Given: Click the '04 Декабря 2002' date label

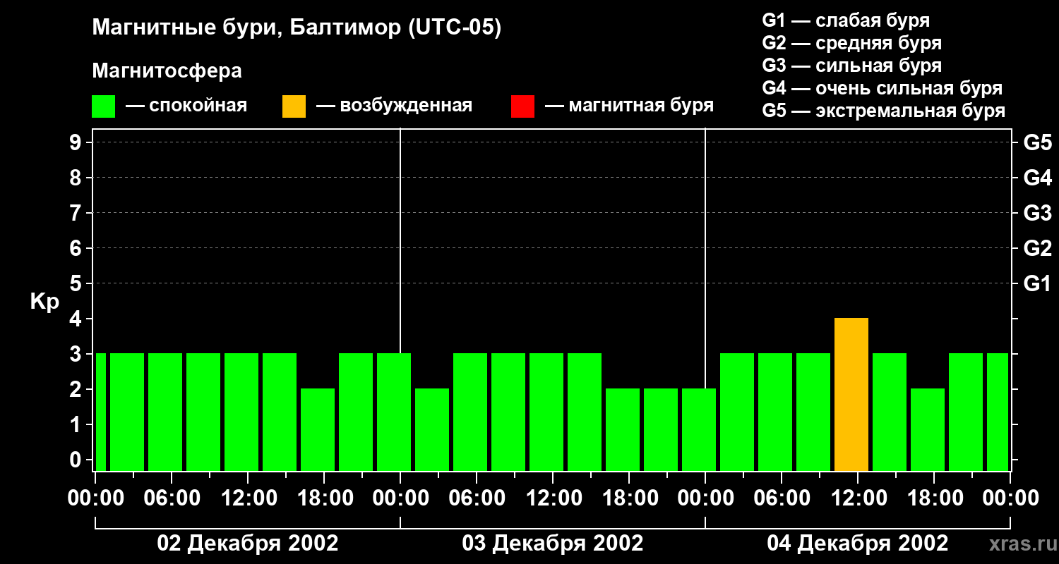Looking at the screenshot, I should click(858, 544).
